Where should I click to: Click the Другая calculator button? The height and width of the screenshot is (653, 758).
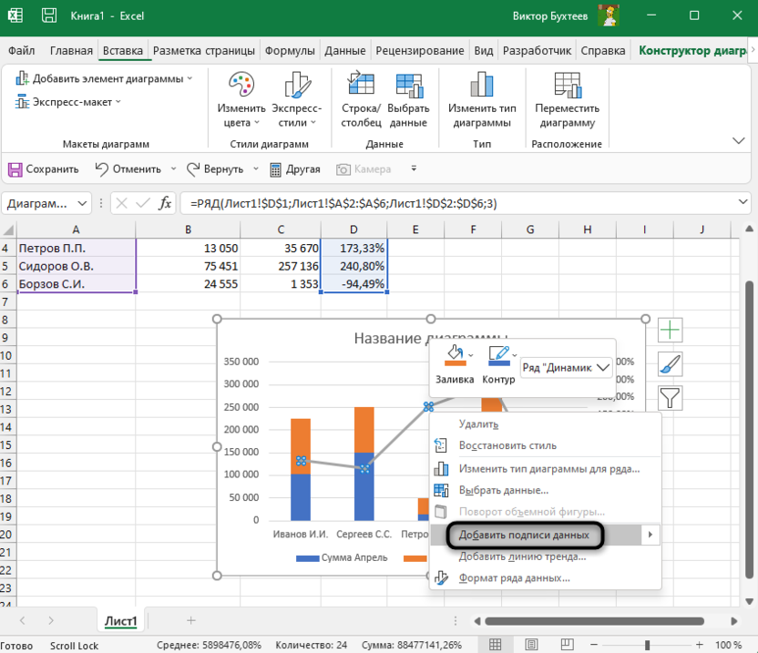[295, 169]
